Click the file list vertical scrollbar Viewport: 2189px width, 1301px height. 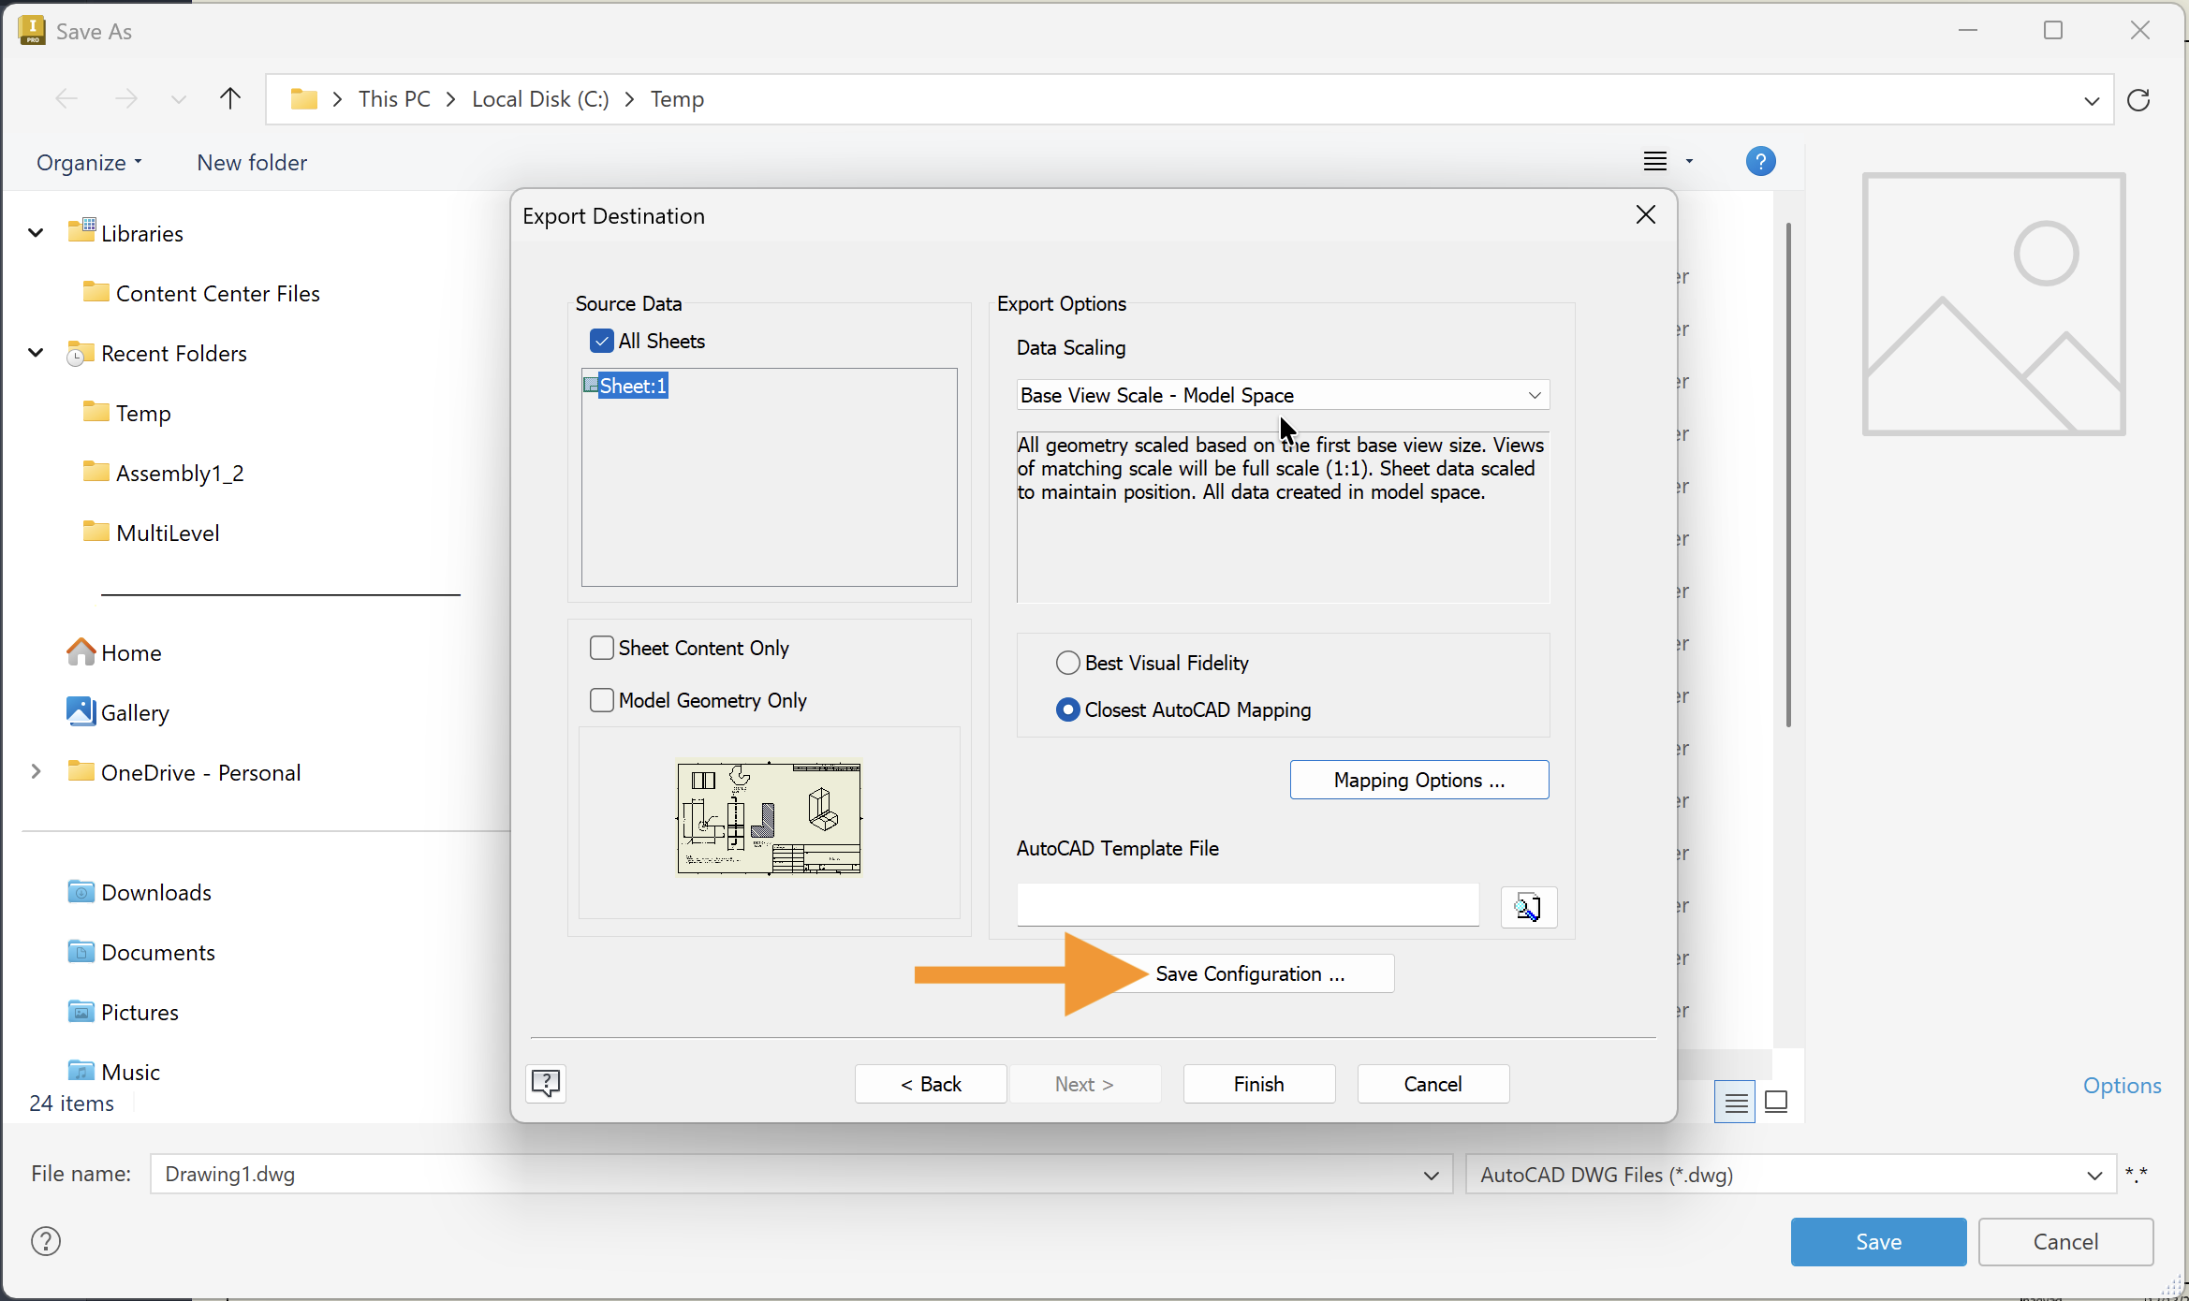pyautogui.click(x=1788, y=475)
